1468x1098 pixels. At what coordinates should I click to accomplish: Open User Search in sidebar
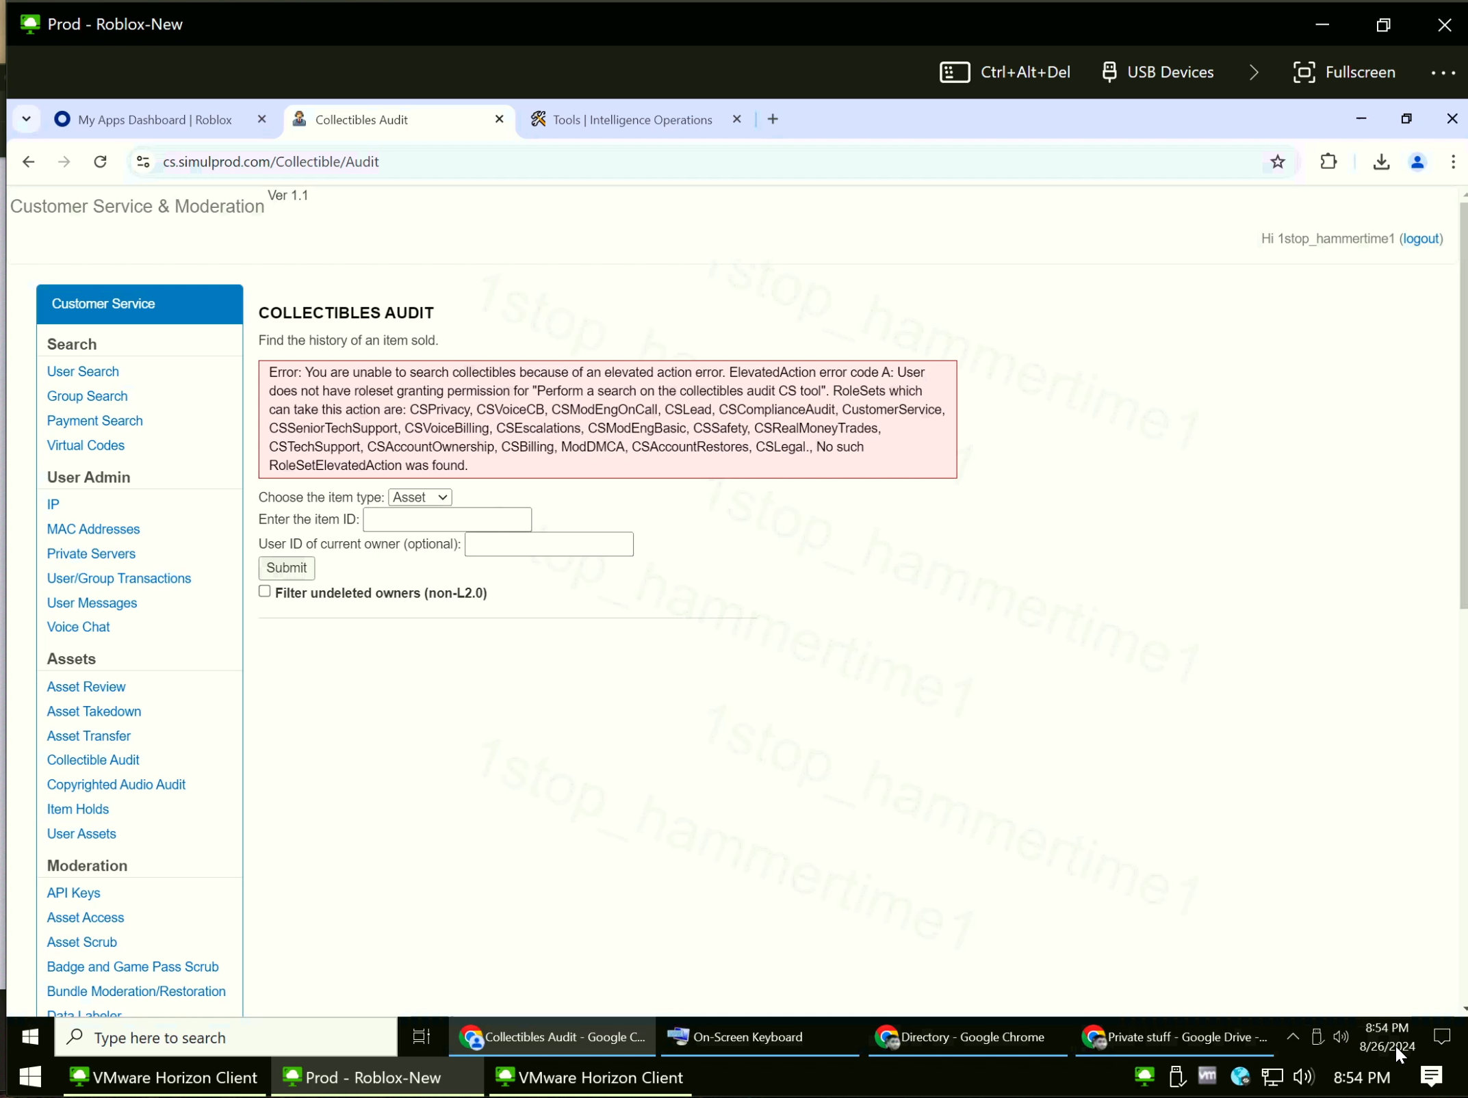tap(83, 371)
